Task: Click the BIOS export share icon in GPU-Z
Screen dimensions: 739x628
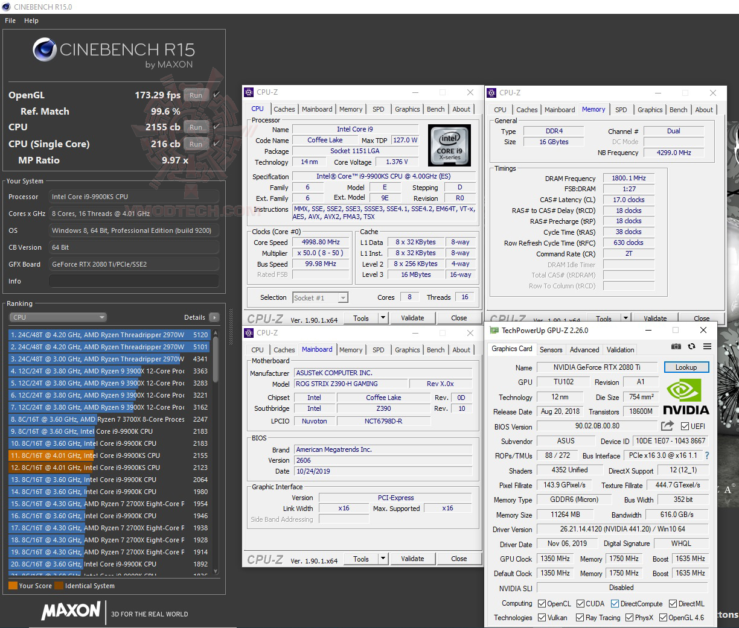Action: tap(667, 426)
